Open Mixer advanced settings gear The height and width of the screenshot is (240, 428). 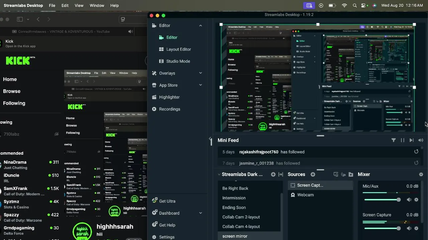click(x=421, y=174)
